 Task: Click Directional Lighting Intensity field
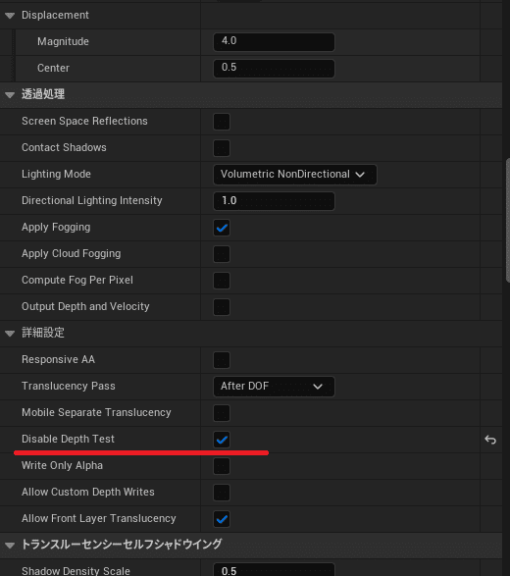274,201
